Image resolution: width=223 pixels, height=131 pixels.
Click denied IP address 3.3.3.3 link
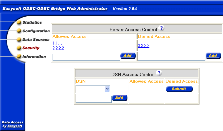144,46
